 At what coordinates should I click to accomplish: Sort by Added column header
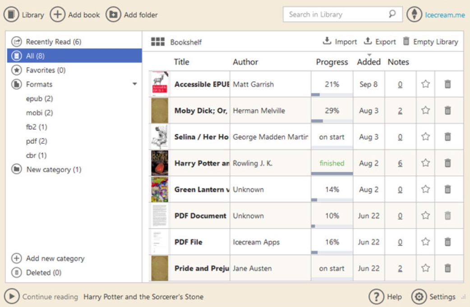tap(369, 62)
